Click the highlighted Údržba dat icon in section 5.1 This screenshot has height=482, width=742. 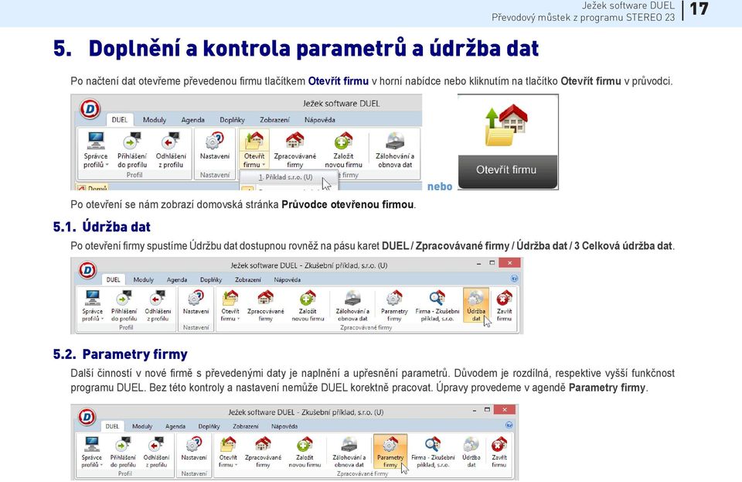click(476, 306)
